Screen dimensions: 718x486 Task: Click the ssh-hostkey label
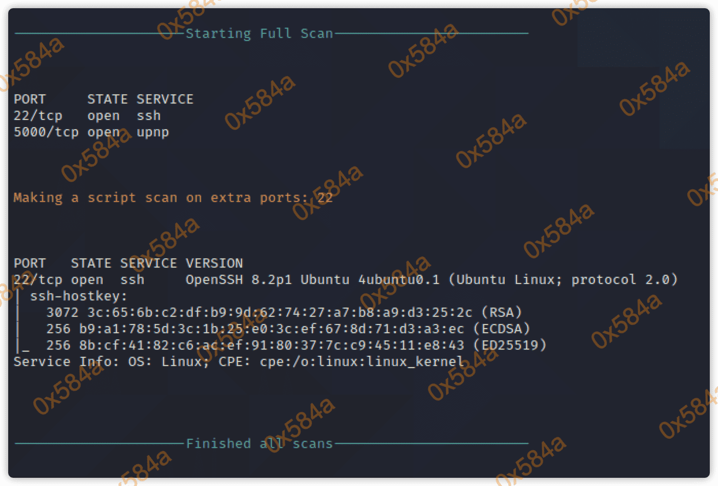pos(78,296)
